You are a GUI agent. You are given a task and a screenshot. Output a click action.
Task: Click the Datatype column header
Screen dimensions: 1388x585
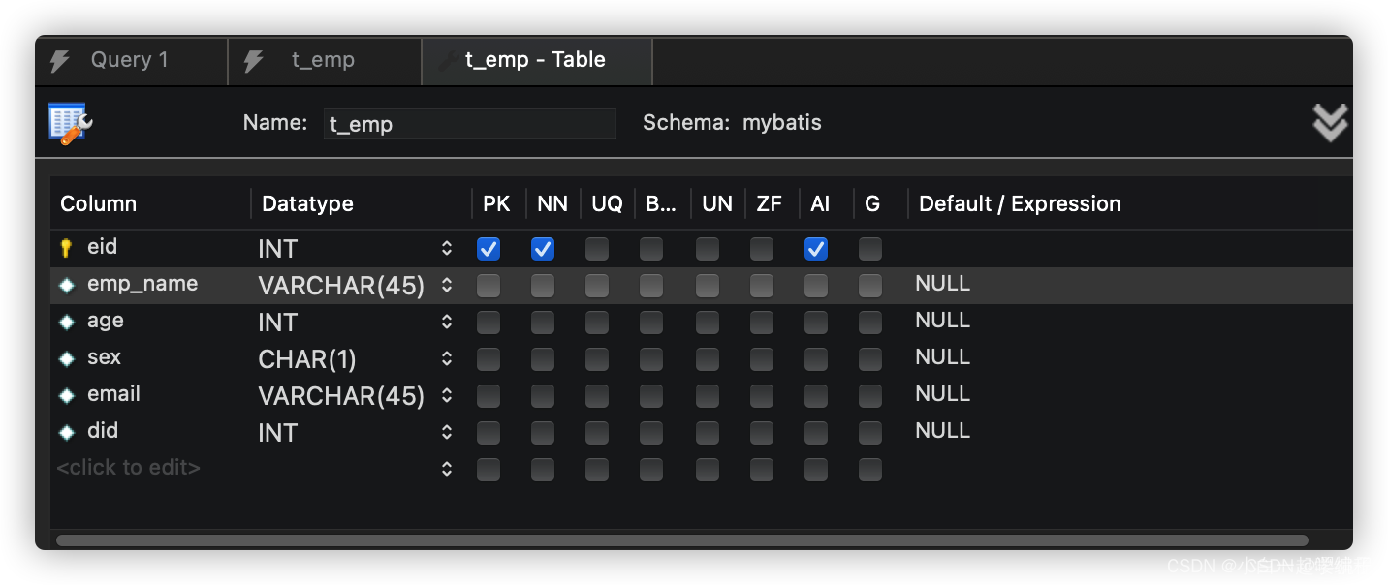307,203
